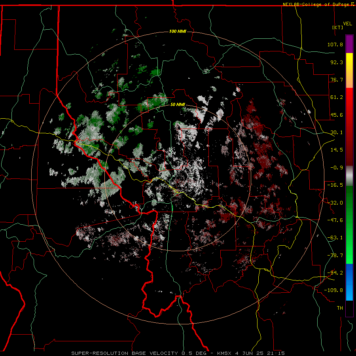The image size is (356, 356).
Task: Click the -109.8 legend value
Action: click(x=333, y=290)
